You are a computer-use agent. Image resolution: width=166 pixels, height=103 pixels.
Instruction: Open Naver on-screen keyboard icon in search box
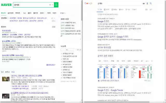tap(50, 5)
